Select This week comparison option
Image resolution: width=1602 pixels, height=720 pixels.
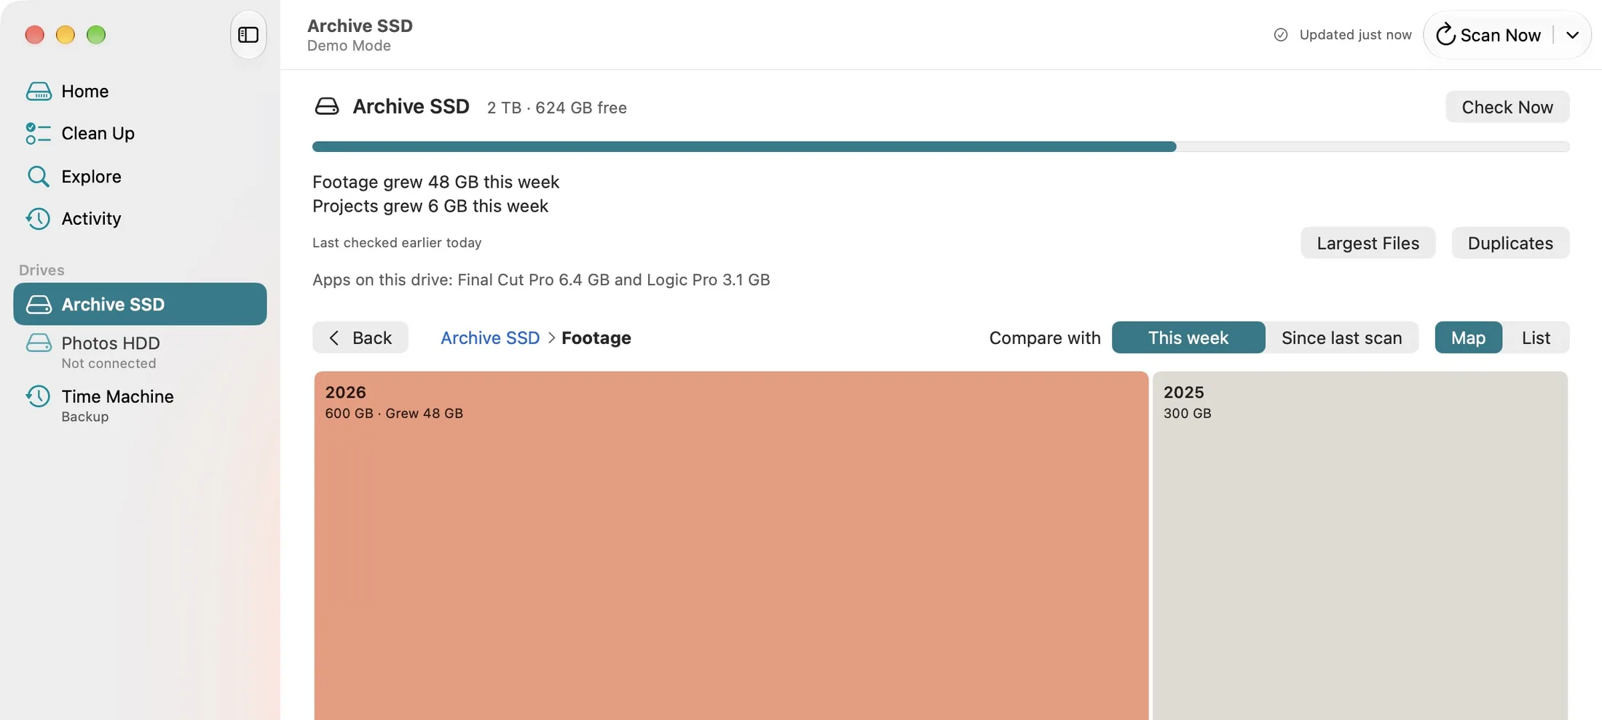click(1188, 337)
